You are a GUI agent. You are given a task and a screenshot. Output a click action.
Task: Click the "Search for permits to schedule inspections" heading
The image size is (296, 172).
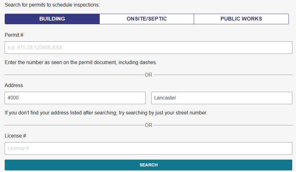(x=52, y=5)
